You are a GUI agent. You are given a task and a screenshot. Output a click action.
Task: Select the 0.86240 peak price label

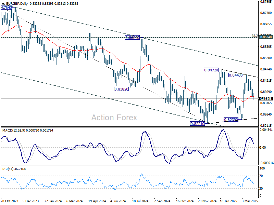click(x=132, y=38)
